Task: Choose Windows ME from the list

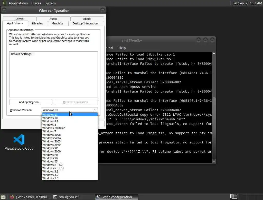Action: pos(70,155)
